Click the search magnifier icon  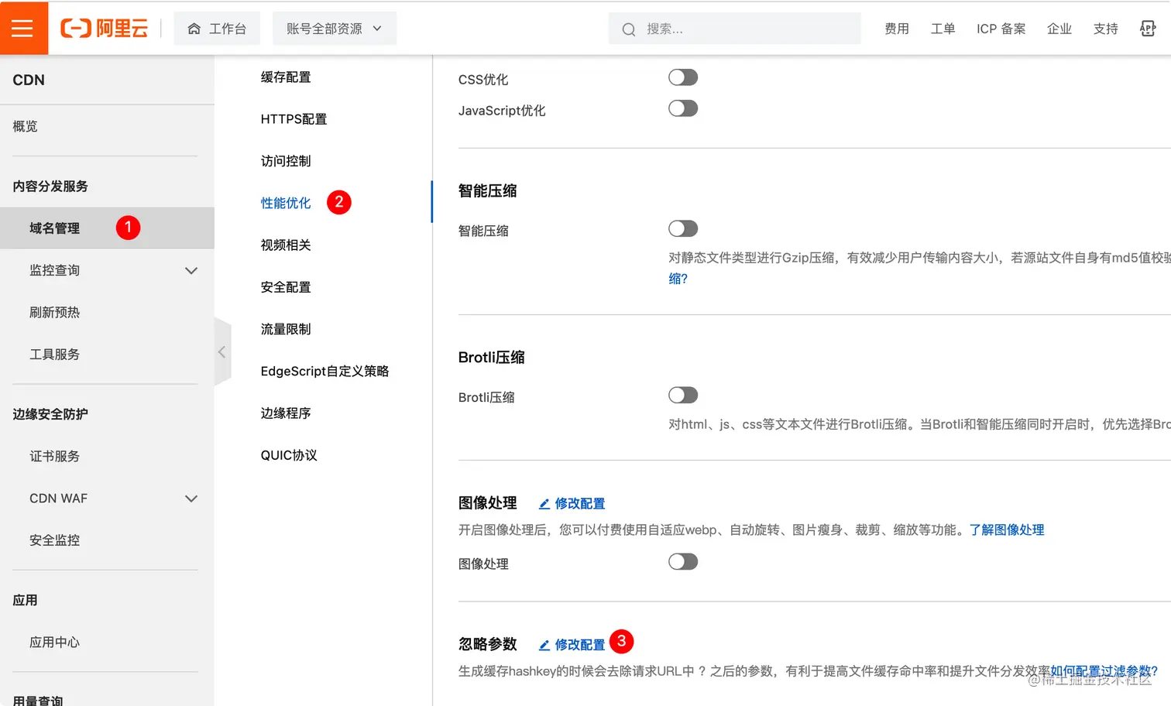click(629, 29)
